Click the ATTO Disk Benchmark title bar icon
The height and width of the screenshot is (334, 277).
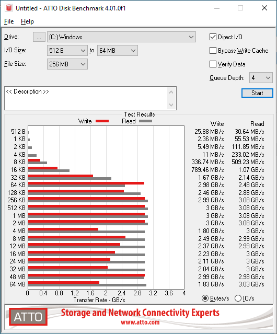(x=9, y=8)
